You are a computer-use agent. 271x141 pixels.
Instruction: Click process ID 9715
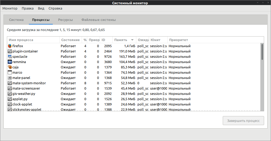(x=108, y=83)
